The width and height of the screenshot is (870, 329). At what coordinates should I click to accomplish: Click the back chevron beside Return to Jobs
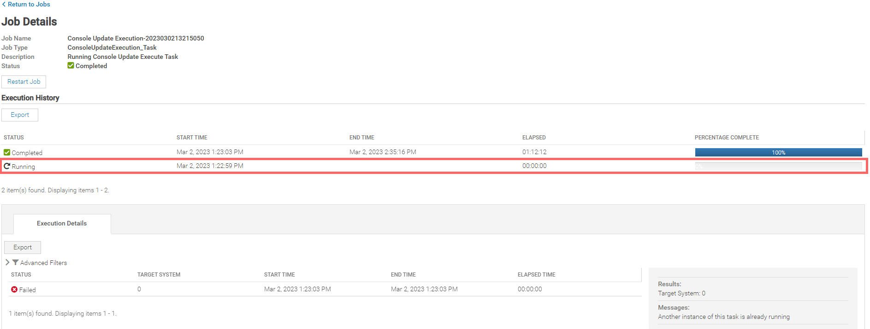coord(4,4)
